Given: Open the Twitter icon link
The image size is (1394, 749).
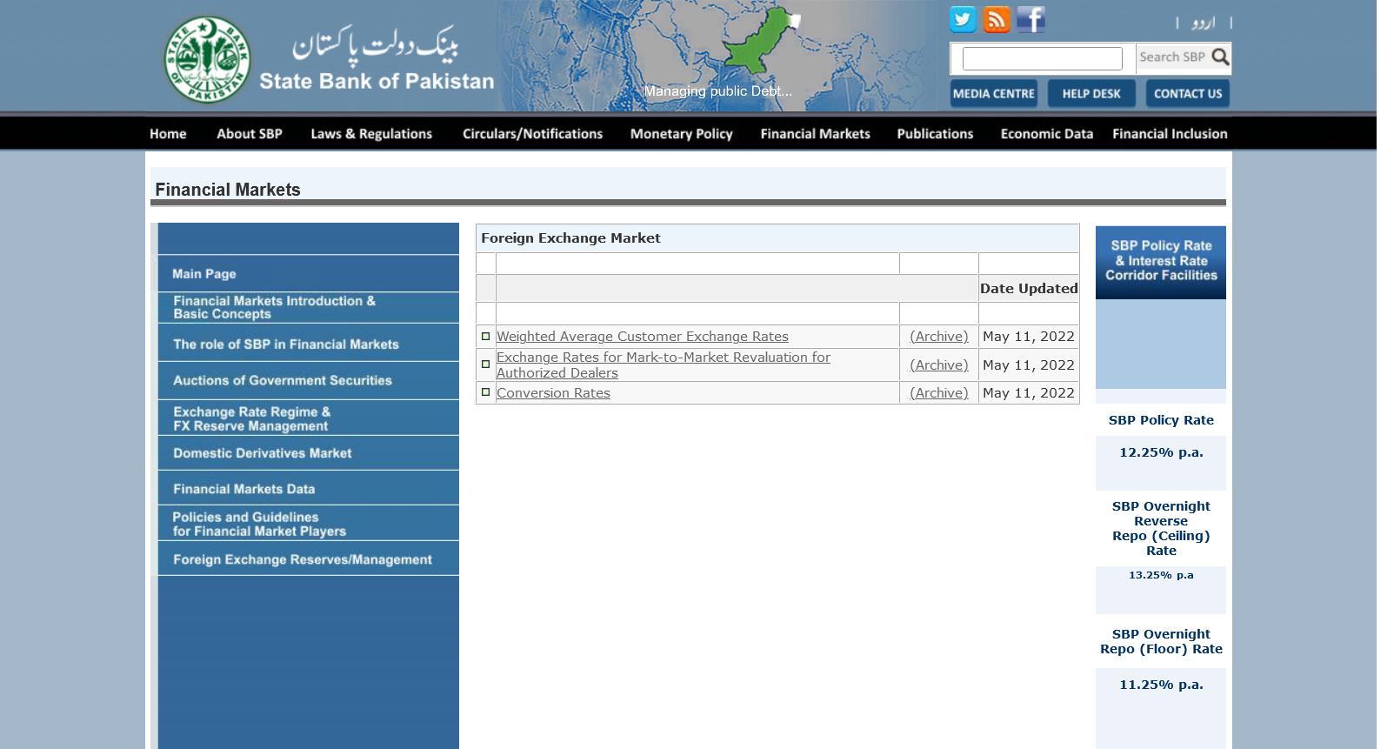Looking at the screenshot, I should tap(962, 19).
